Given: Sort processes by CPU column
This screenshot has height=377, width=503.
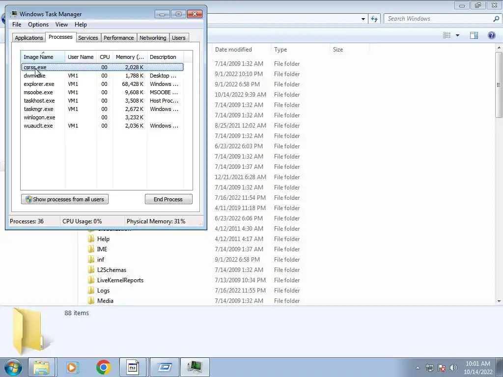Looking at the screenshot, I should pos(105,57).
